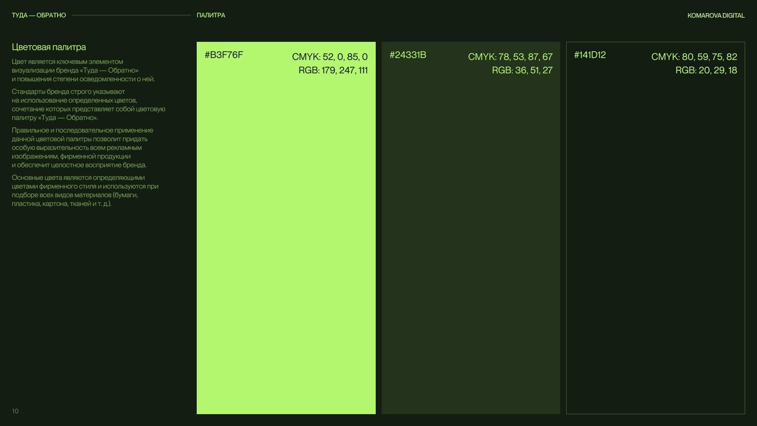Click the page number 10
Image resolution: width=757 pixels, height=426 pixels.
pos(15,411)
